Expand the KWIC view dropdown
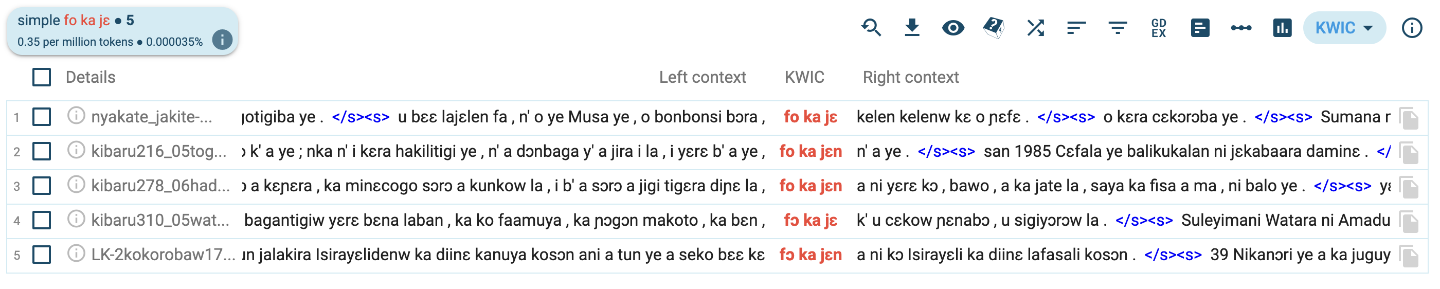 [1344, 27]
